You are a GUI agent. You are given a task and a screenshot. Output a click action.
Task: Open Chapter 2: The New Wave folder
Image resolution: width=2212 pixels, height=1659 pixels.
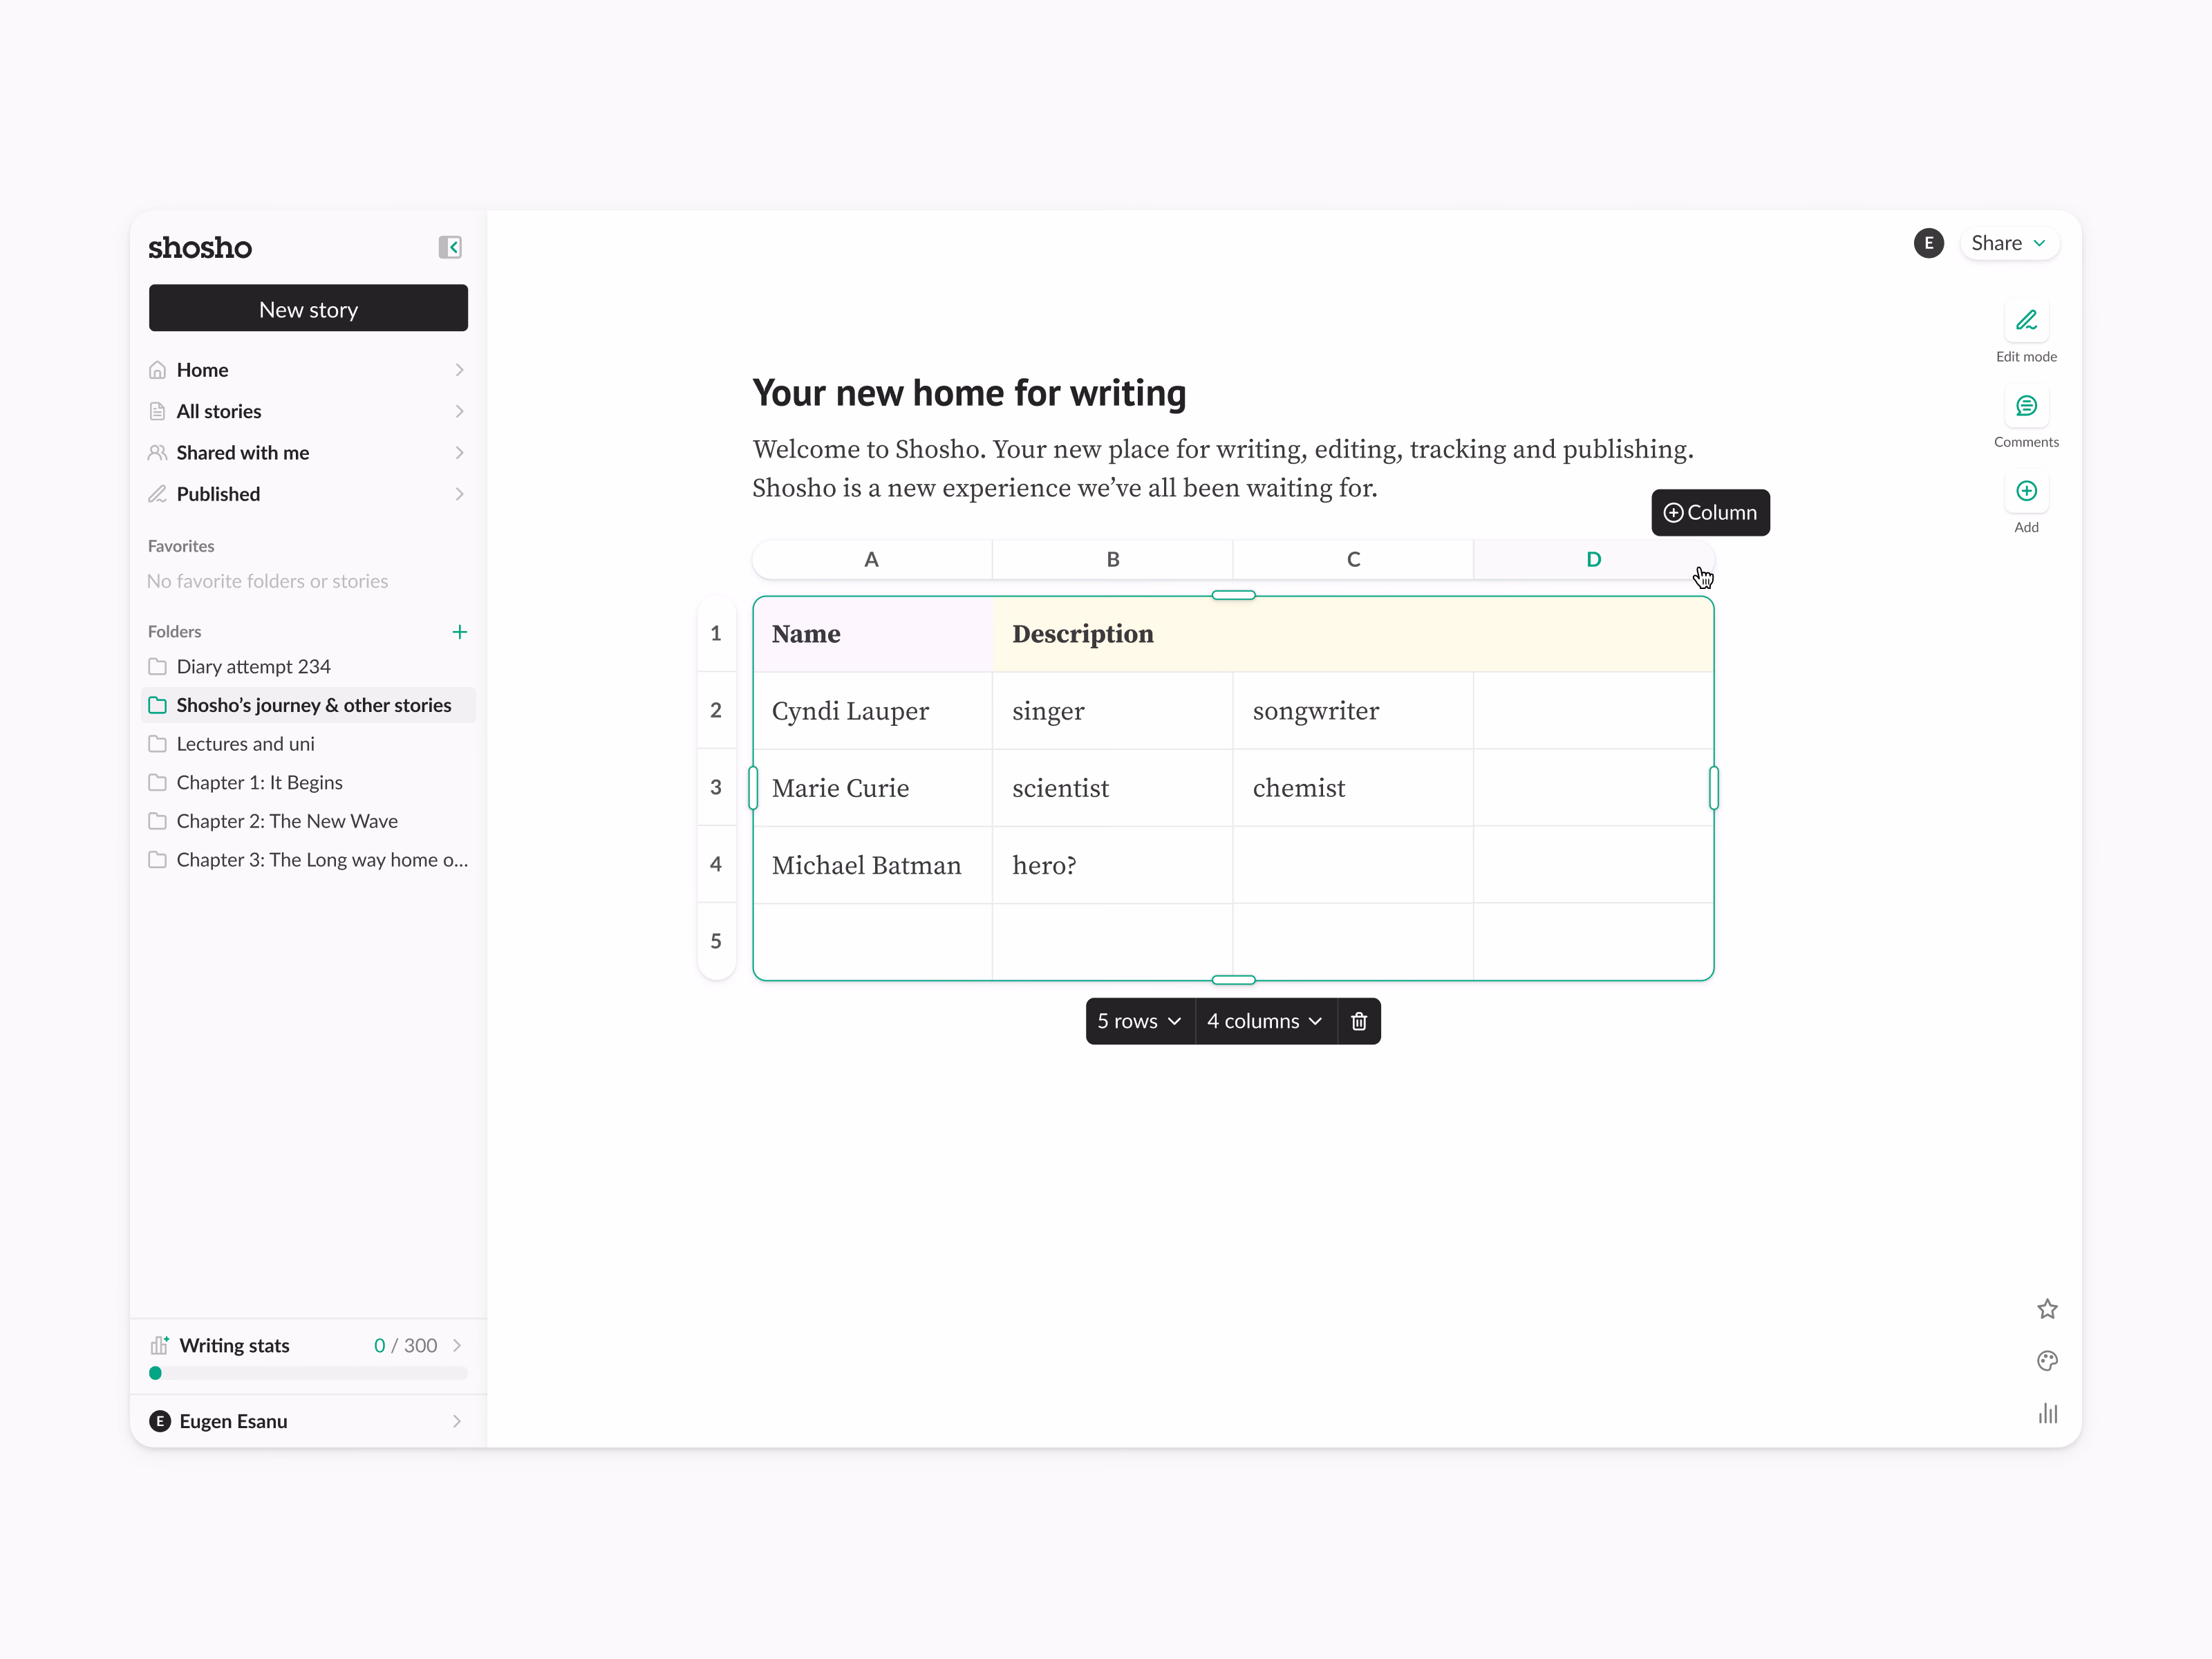[310, 821]
